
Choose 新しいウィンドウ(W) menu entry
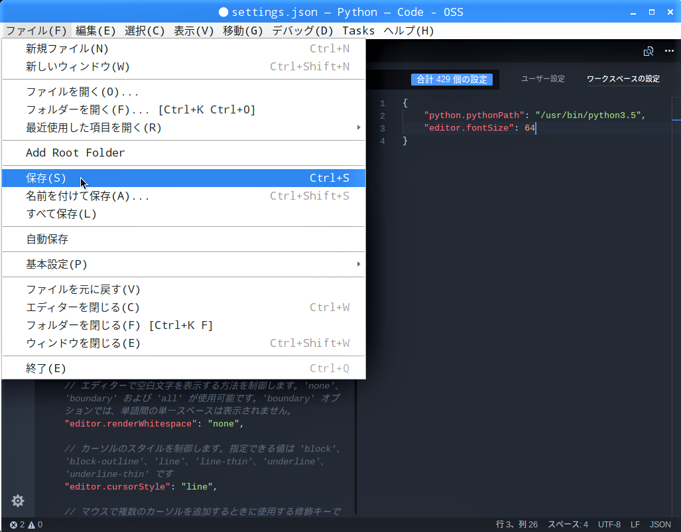click(184, 66)
